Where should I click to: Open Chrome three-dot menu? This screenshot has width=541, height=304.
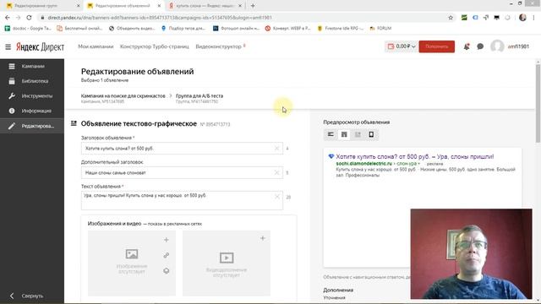(x=534, y=18)
